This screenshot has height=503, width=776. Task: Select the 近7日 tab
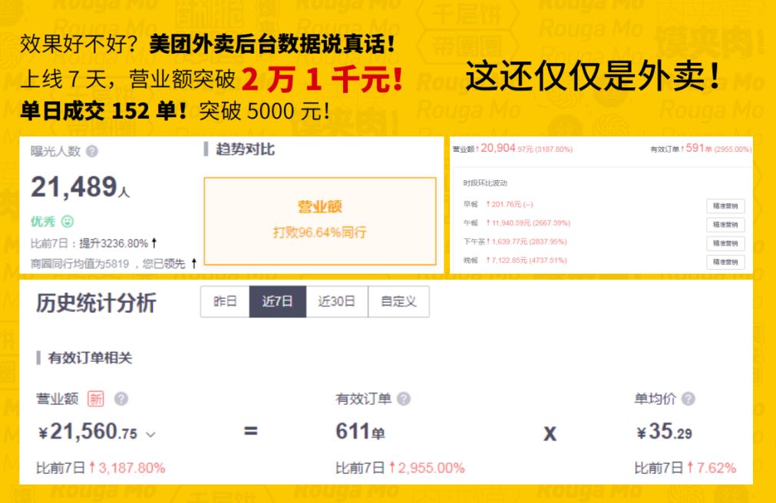pos(278,301)
